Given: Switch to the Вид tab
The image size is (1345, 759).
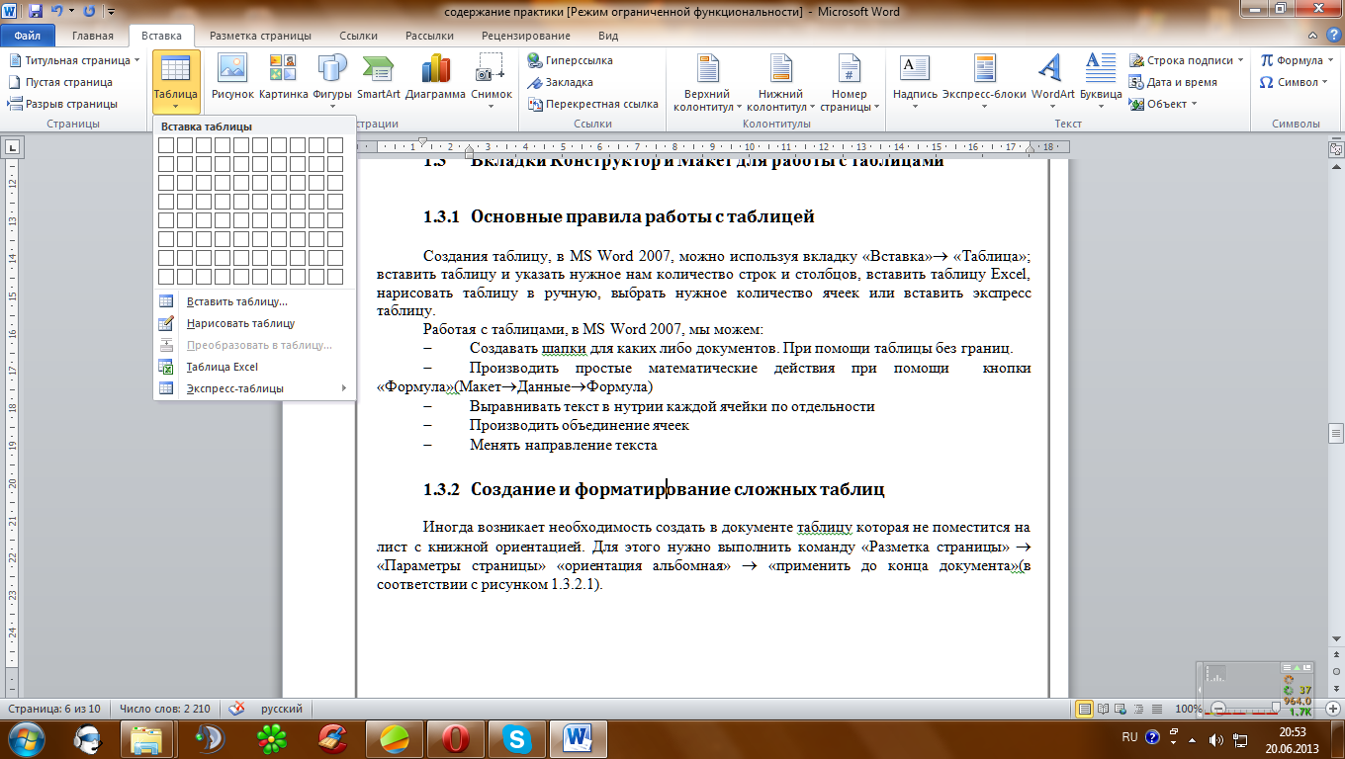Looking at the screenshot, I should 608,36.
